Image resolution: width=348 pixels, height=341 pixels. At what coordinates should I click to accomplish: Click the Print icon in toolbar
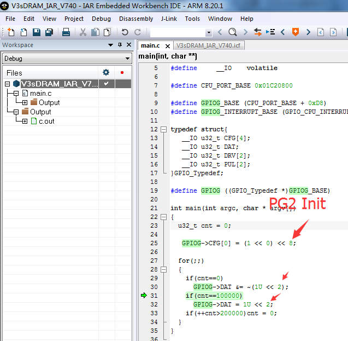pyautogui.click(x=66, y=32)
